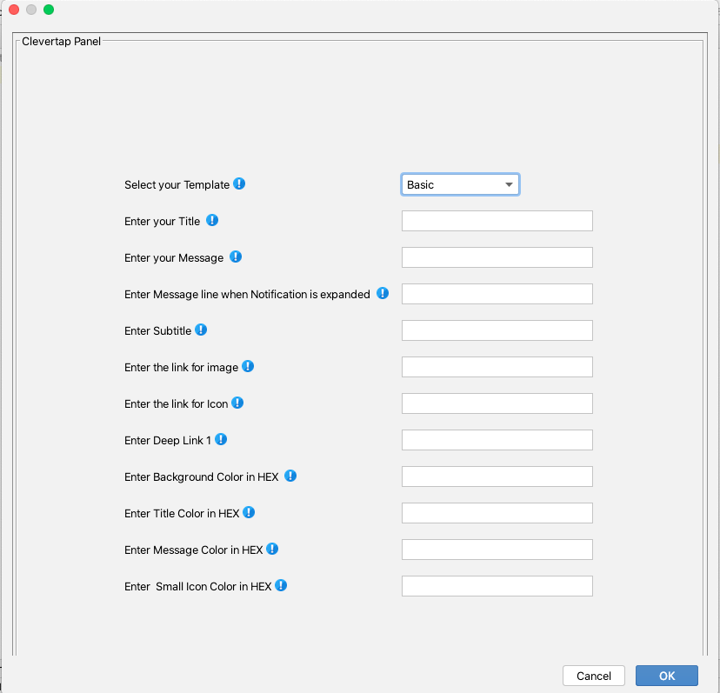Click info icon for Message Color in HEX
This screenshot has height=693, width=720.
pyautogui.click(x=272, y=549)
